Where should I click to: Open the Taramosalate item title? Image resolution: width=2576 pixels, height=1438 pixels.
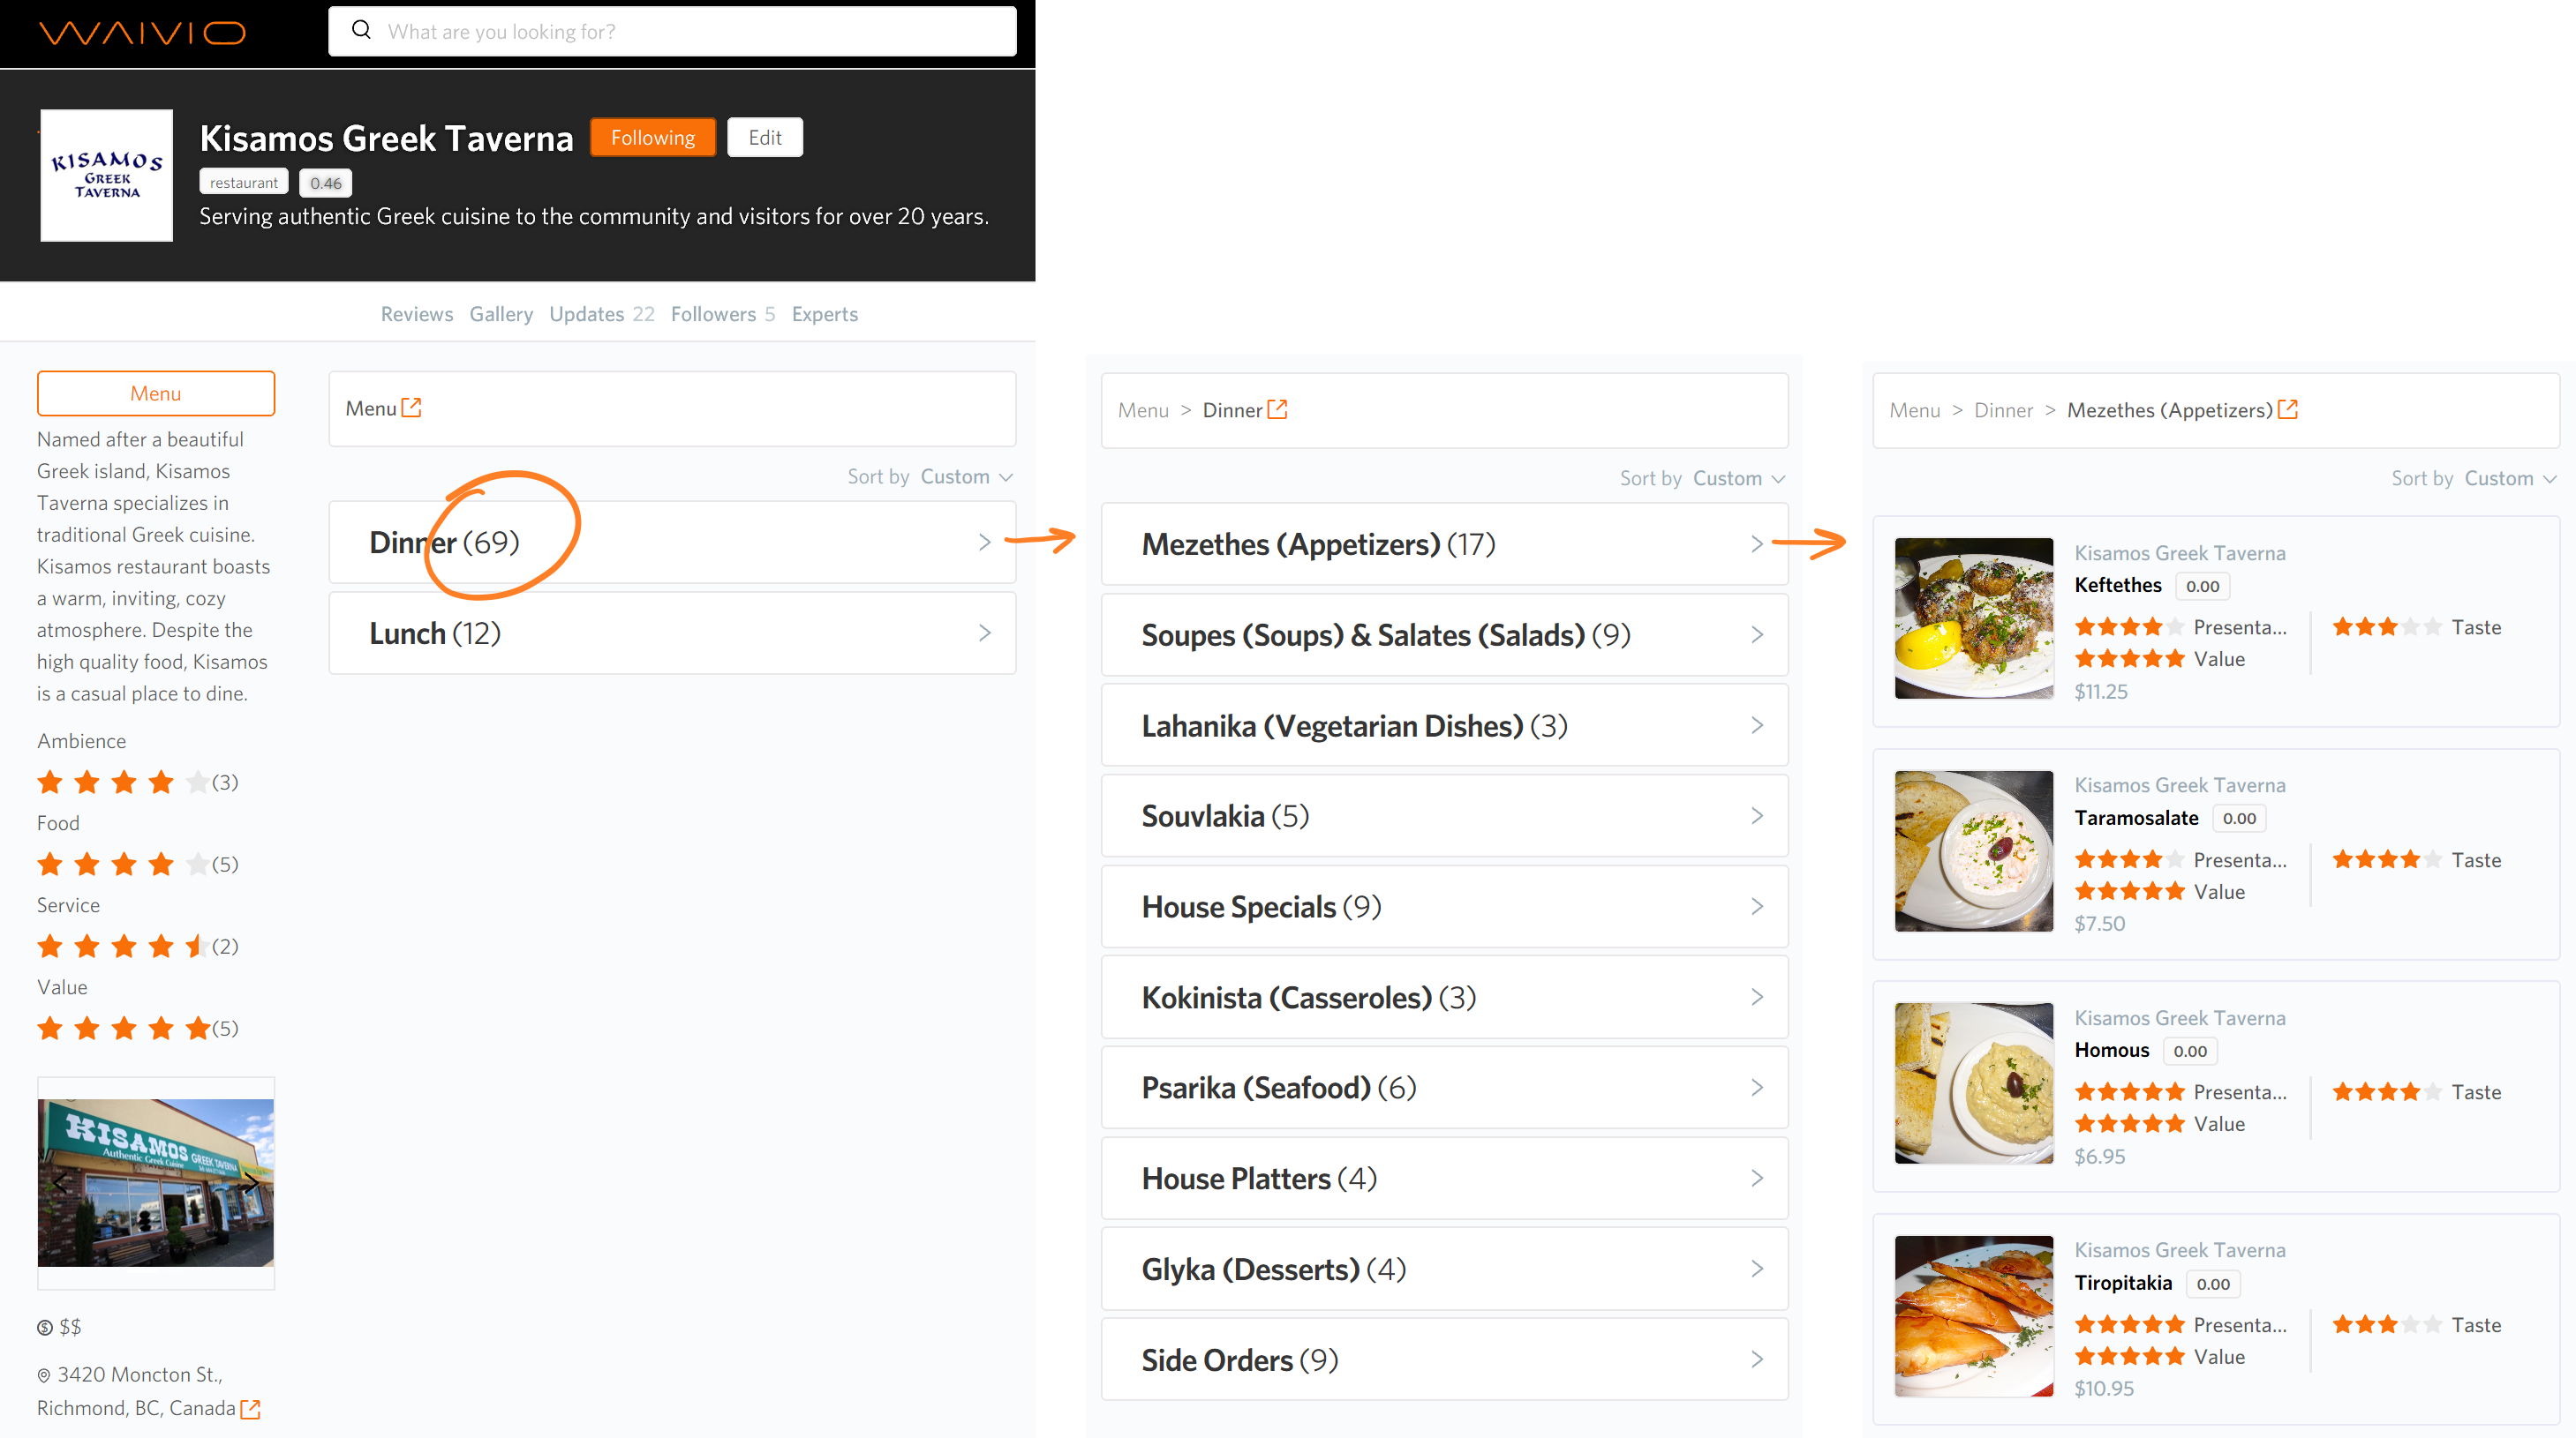(2137, 818)
